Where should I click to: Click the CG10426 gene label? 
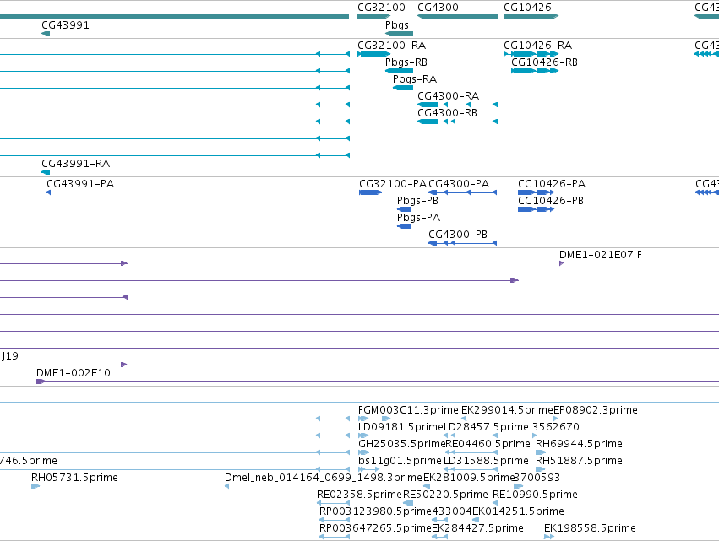pos(527,8)
